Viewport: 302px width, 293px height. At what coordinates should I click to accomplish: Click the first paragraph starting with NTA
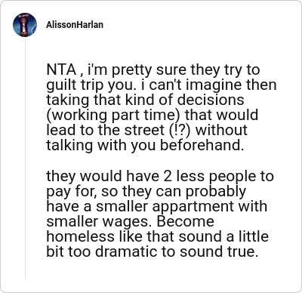(x=162, y=107)
